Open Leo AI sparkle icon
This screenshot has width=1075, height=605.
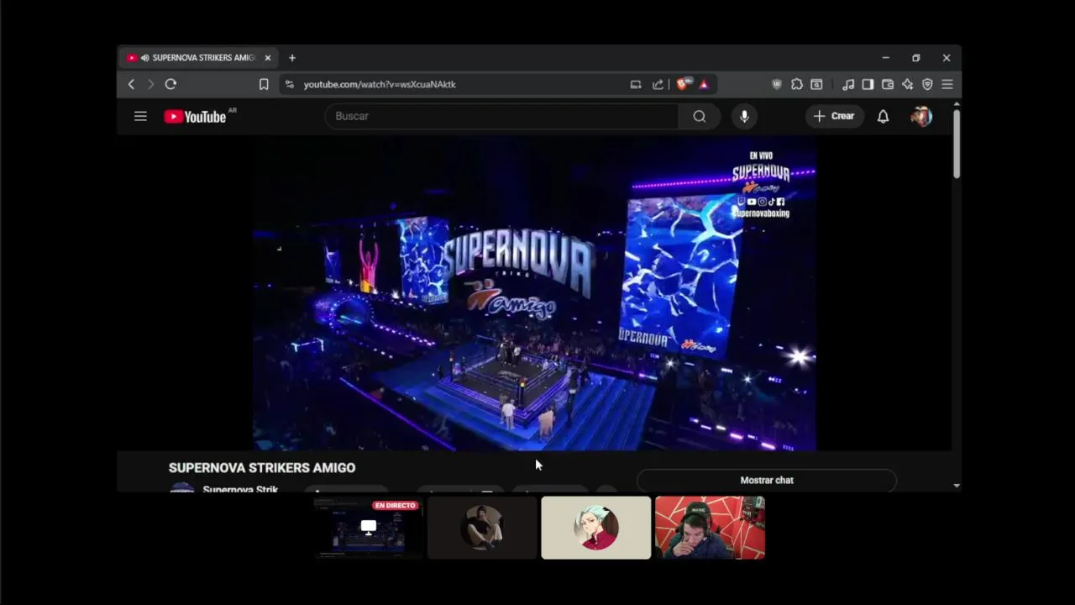pyautogui.click(x=908, y=84)
